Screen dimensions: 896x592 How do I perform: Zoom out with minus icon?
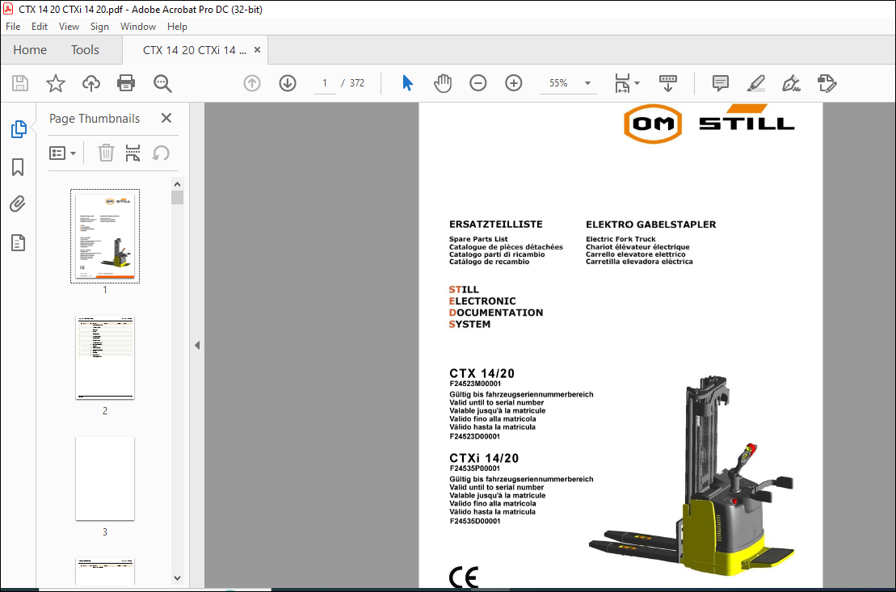click(x=477, y=83)
